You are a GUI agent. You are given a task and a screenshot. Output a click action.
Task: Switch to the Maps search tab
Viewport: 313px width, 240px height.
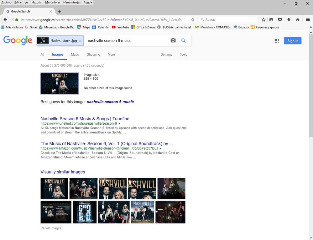point(75,54)
